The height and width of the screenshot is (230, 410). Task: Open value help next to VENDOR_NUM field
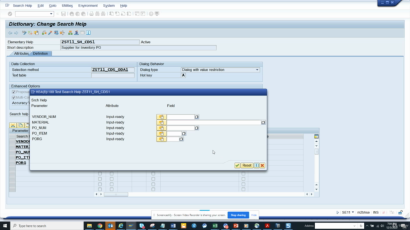[x=197, y=117]
